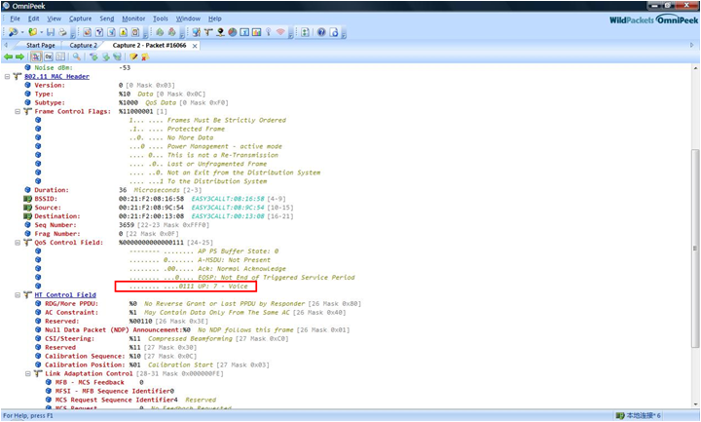The width and height of the screenshot is (701, 422).
Task: Collapse the QoS Control Field node
Action: click(x=18, y=243)
